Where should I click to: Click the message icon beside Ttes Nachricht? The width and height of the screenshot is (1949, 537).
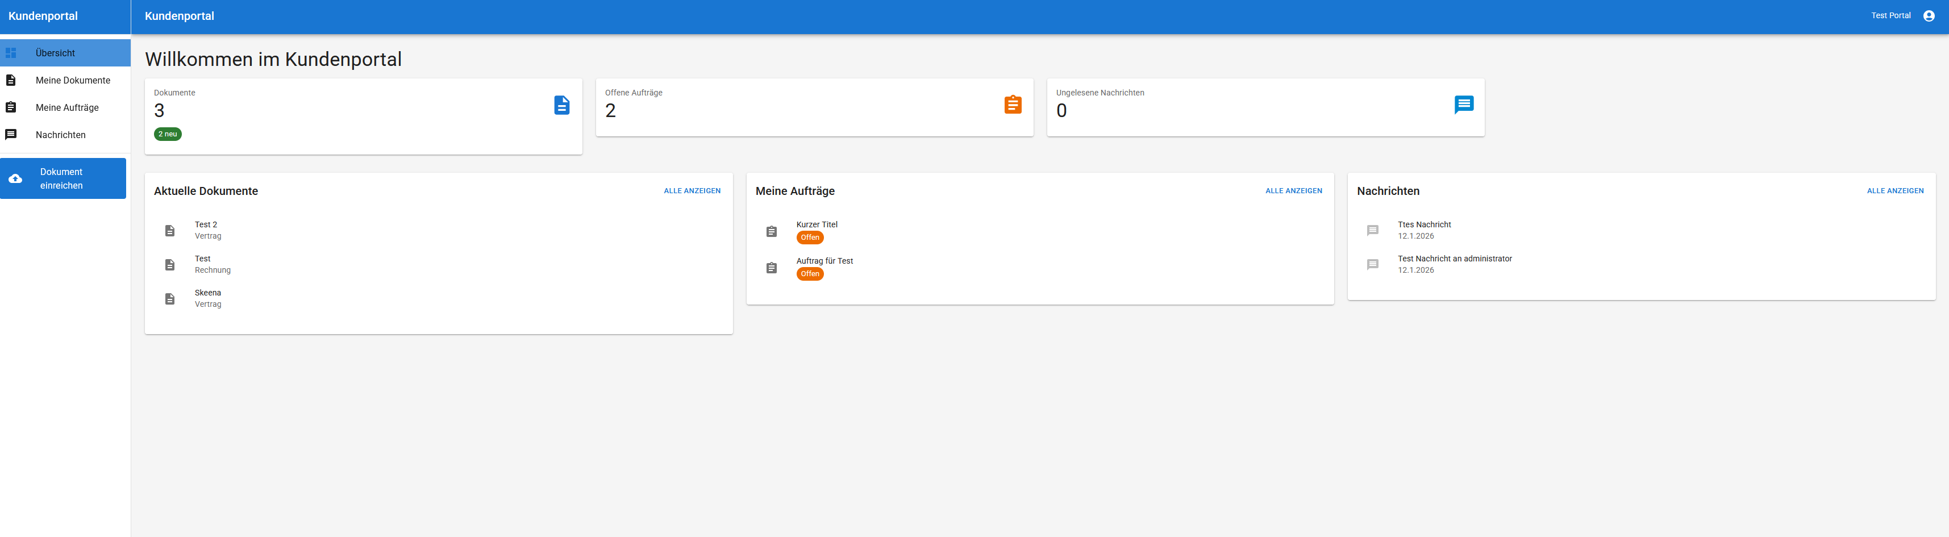click(1372, 231)
